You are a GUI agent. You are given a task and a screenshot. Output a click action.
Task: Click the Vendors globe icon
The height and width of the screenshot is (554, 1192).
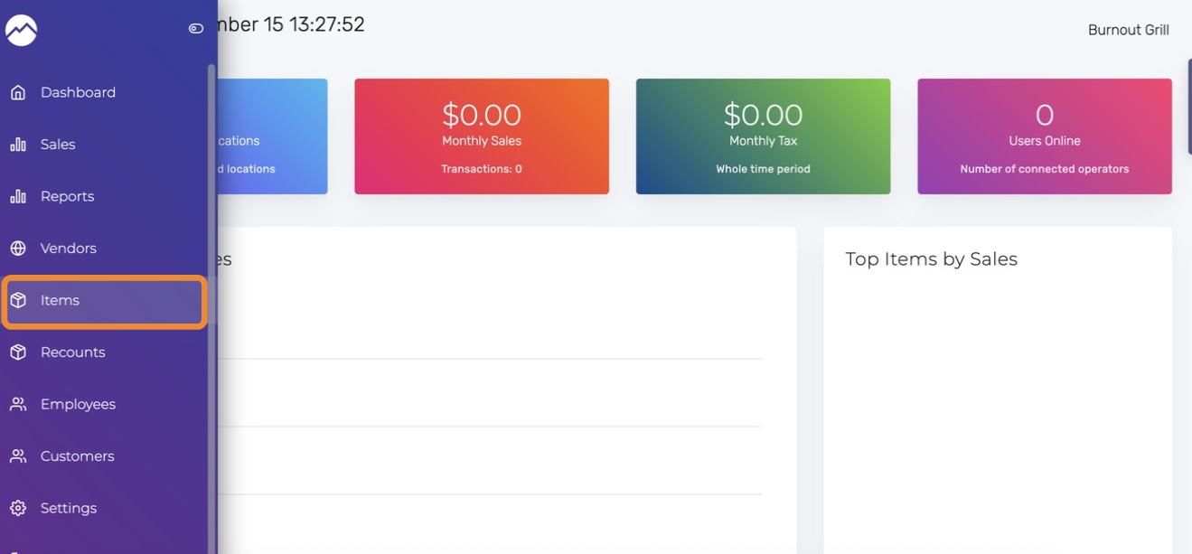18,249
